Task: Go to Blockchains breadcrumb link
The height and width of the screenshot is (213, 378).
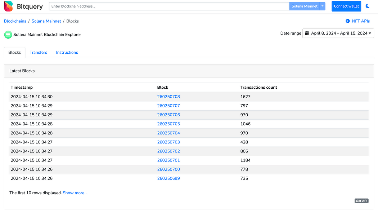Action: pyautogui.click(x=15, y=21)
